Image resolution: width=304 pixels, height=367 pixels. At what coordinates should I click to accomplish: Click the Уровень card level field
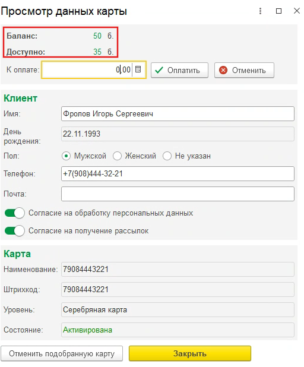178,309
